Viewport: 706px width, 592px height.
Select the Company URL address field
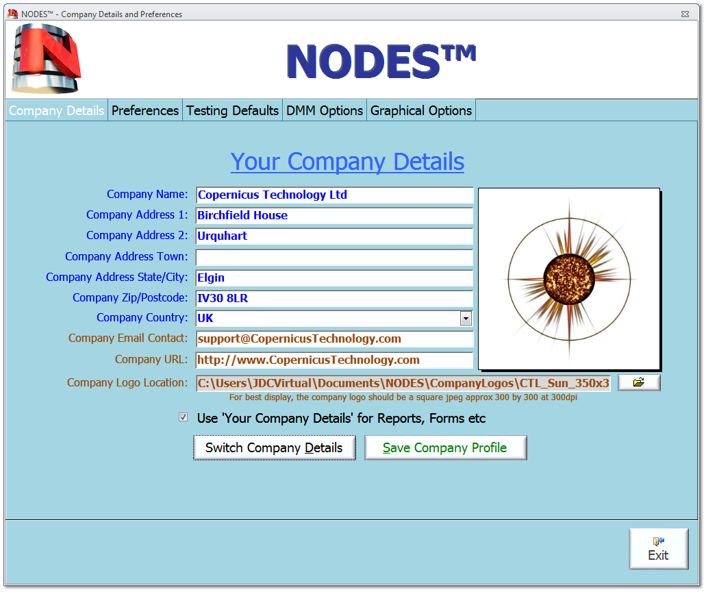coord(333,360)
